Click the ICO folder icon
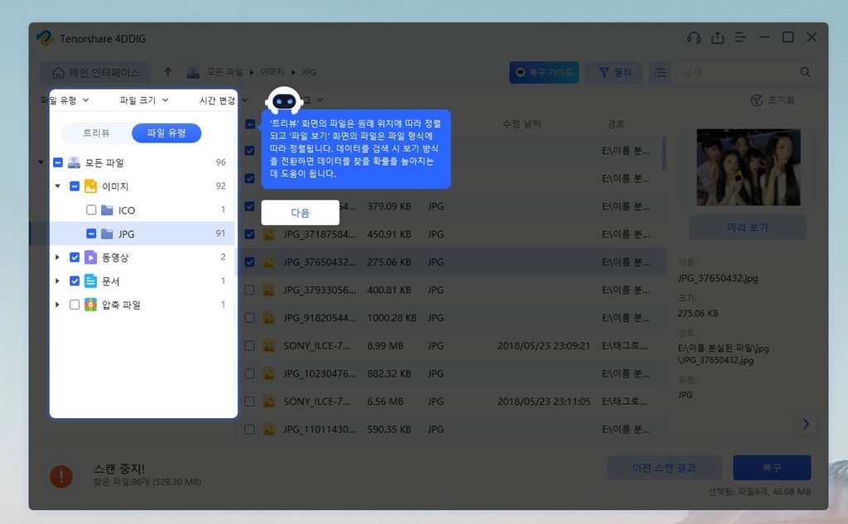Screen dimensions: 848x524 107,209
